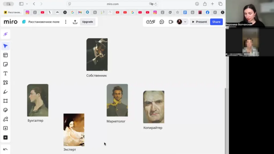The width and height of the screenshot is (274, 154).
Task: Select the blurred second participant video tile
Action: coord(250,42)
